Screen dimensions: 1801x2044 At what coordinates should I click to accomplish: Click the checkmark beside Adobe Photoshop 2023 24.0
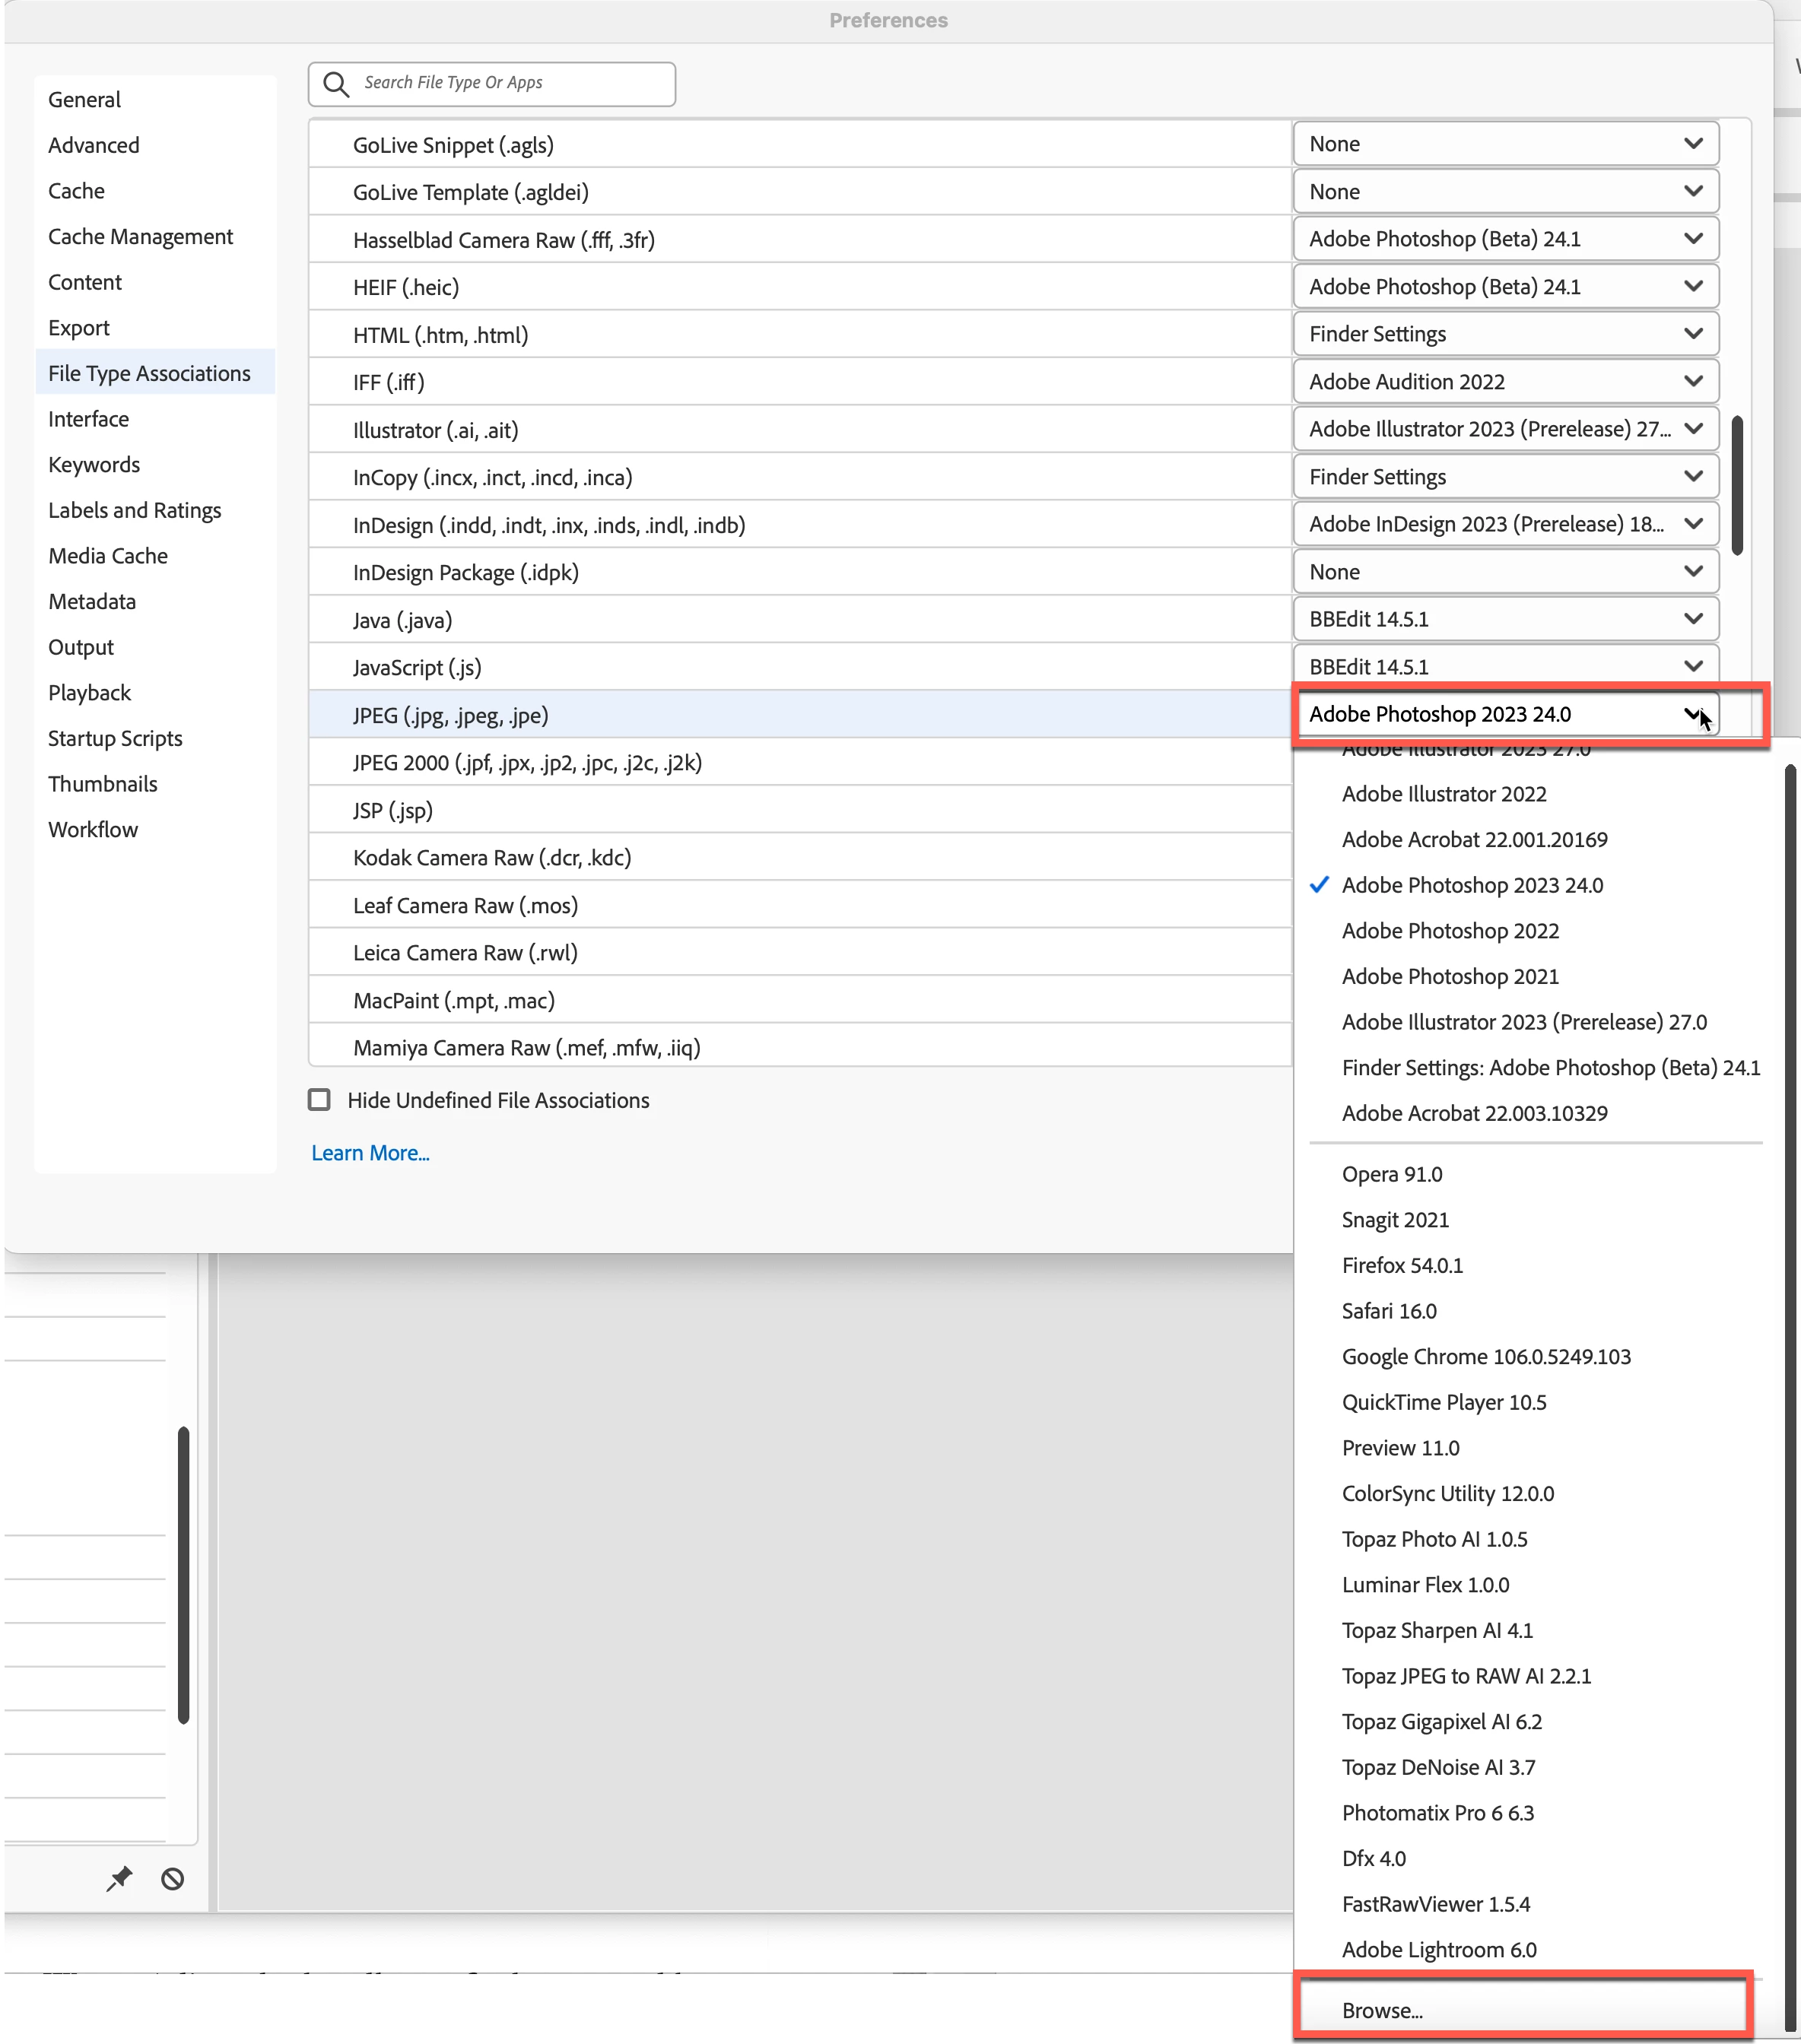(1319, 885)
